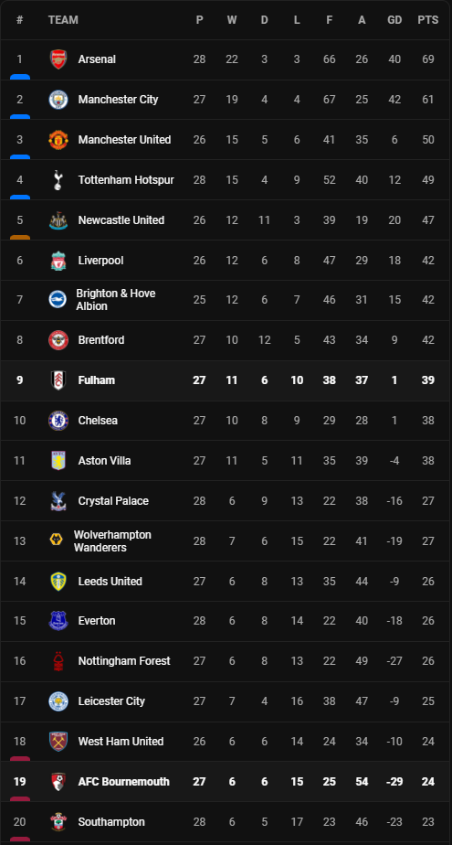Select the highlighted Fulham team name
The image size is (452, 845).
pyautogui.click(x=96, y=380)
